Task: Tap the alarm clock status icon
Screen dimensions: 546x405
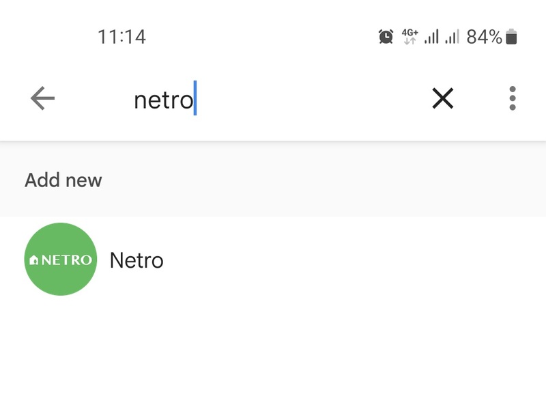Action: coord(386,37)
